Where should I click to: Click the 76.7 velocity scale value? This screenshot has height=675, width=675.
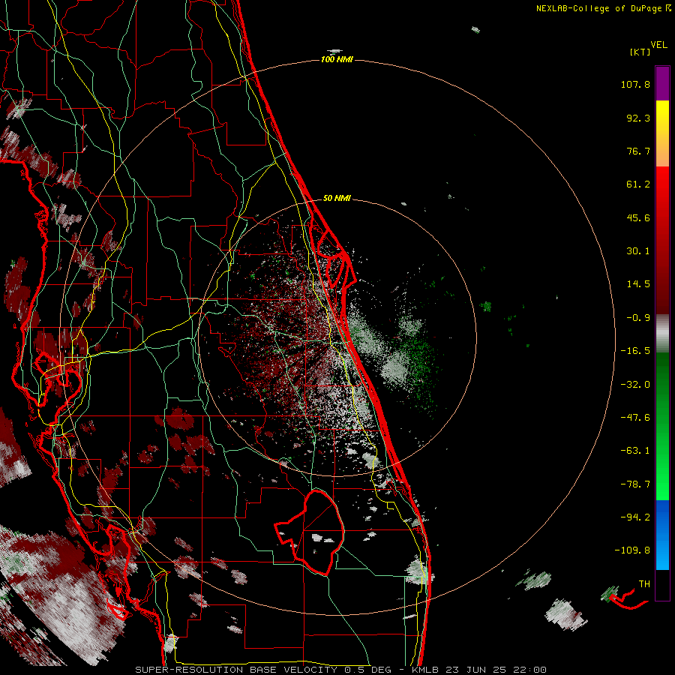pyautogui.click(x=638, y=151)
